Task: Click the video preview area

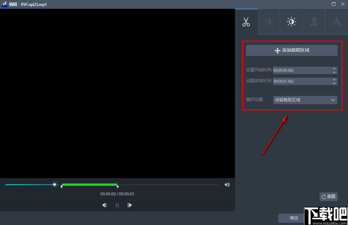Action: tap(118, 93)
